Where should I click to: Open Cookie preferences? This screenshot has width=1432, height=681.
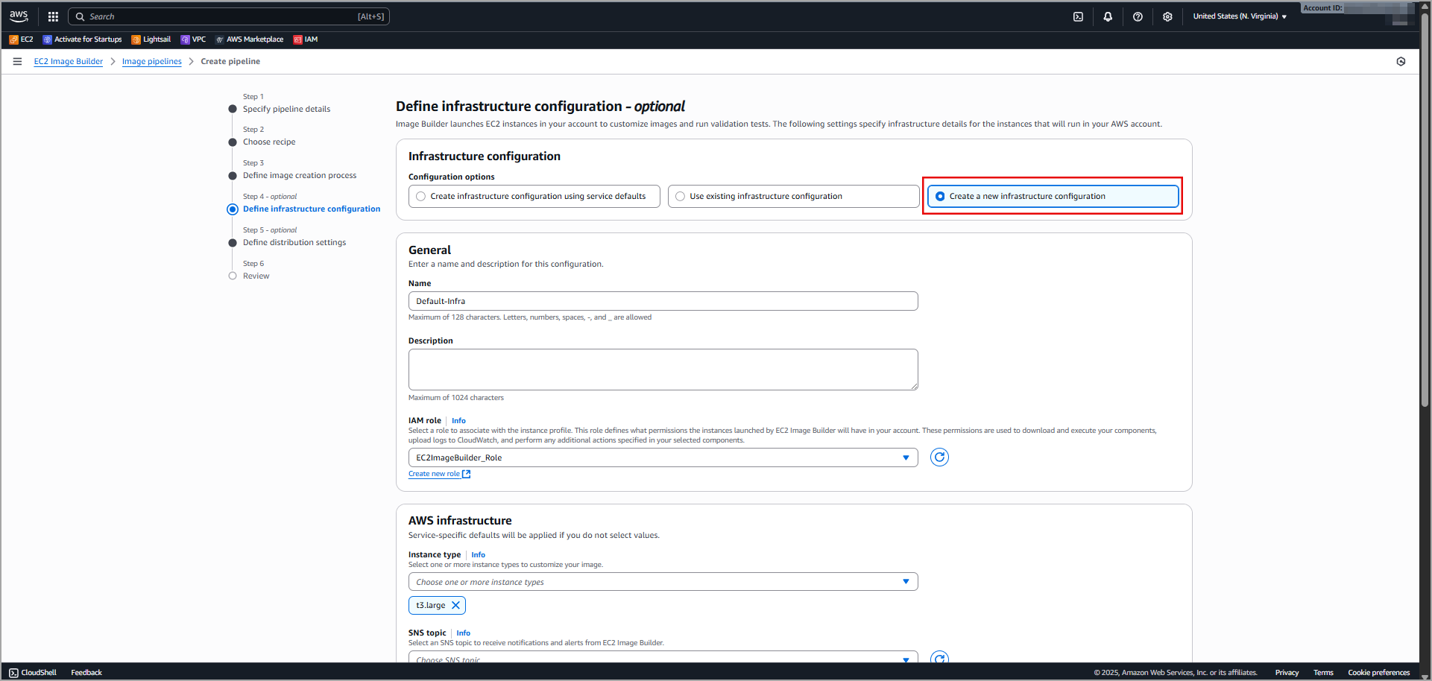click(x=1379, y=673)
